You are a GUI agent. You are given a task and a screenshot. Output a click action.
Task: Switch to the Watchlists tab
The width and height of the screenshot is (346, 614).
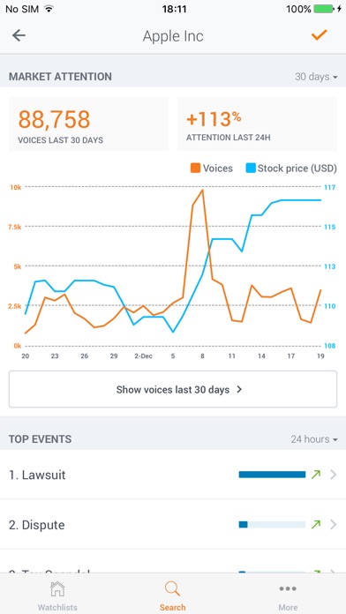[57, 595]
